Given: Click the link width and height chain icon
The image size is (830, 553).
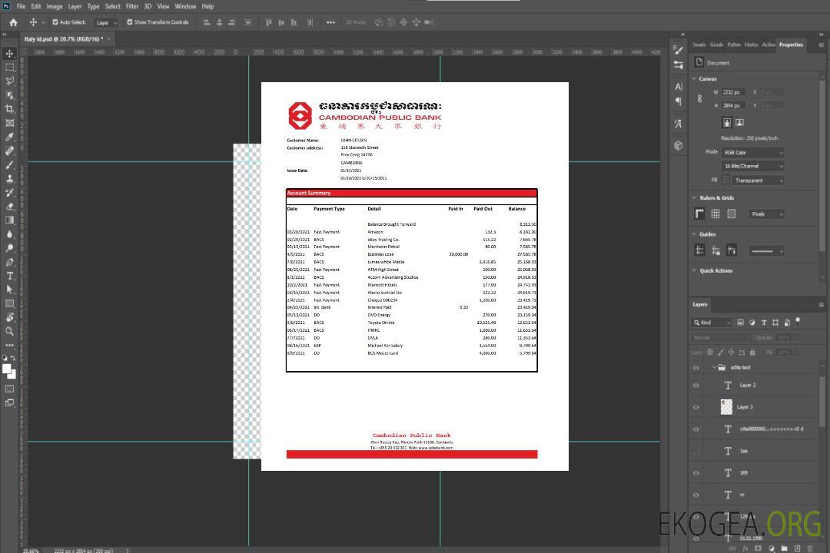Looking at the screenshot, I should pos(700,99).
